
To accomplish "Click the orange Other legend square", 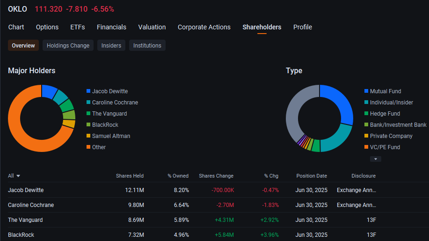I will (88, 147).
